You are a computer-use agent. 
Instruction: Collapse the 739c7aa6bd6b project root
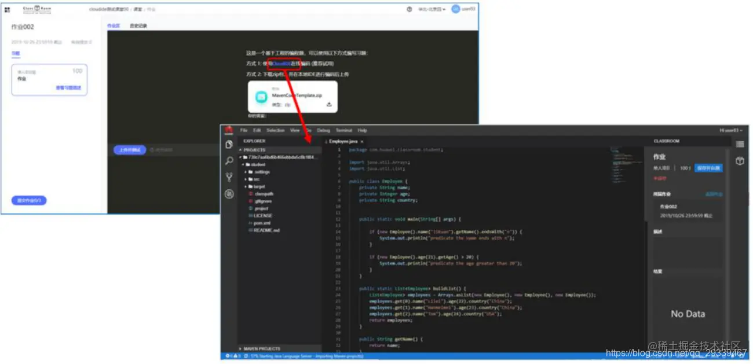coord(279,157)
